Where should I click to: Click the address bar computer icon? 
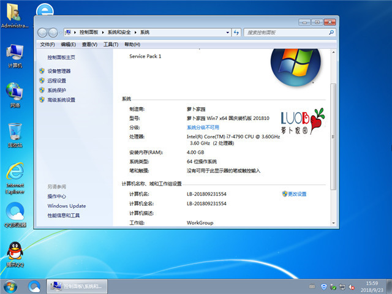point(68,32)
